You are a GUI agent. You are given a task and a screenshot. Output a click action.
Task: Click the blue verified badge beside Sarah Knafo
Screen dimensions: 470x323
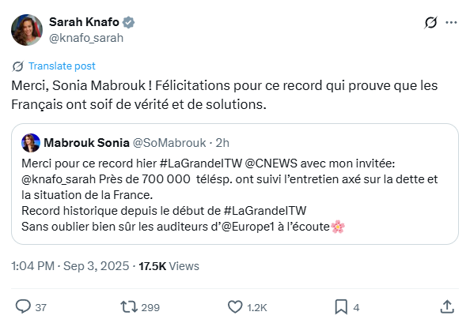pyautogui.click(x=129, y=22)
